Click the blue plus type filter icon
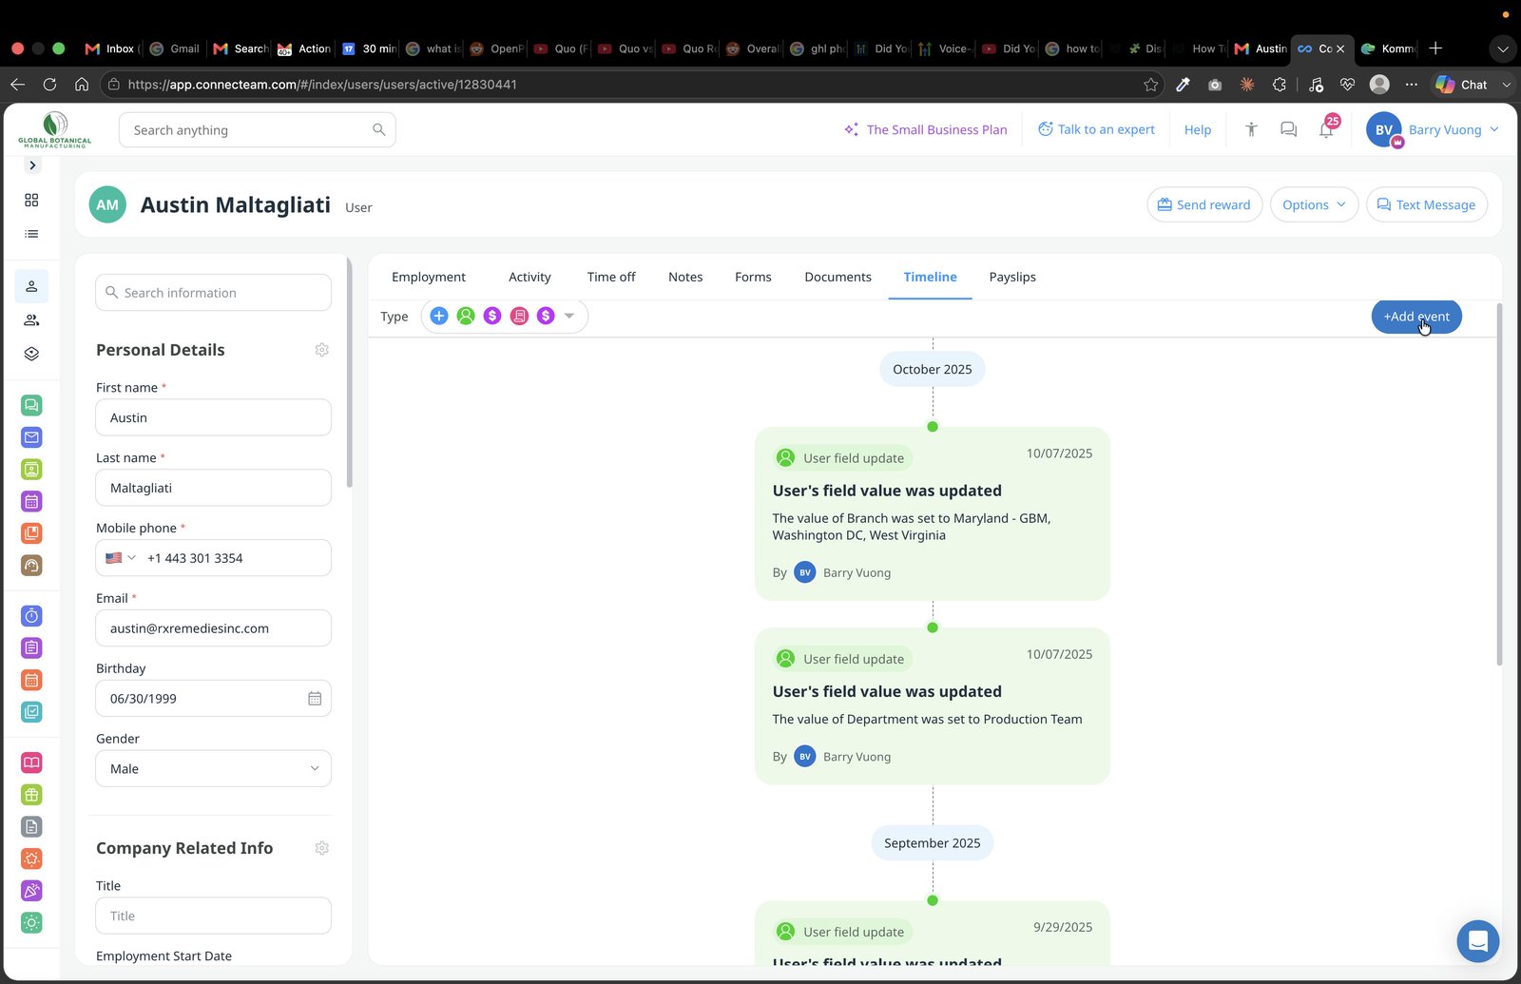 [x=438, y=316]
